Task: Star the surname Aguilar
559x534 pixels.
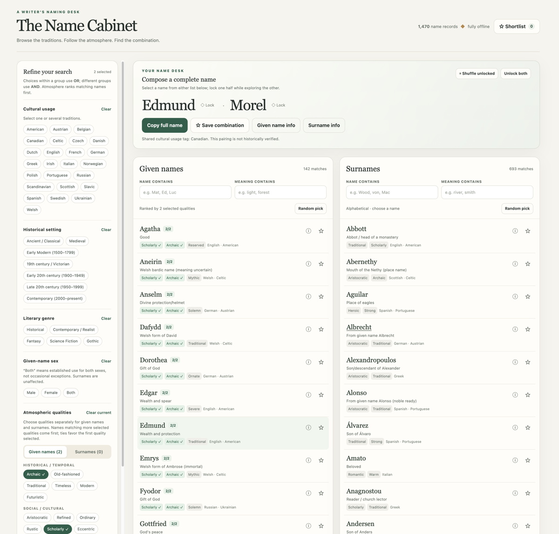Action: pos(528,296)
